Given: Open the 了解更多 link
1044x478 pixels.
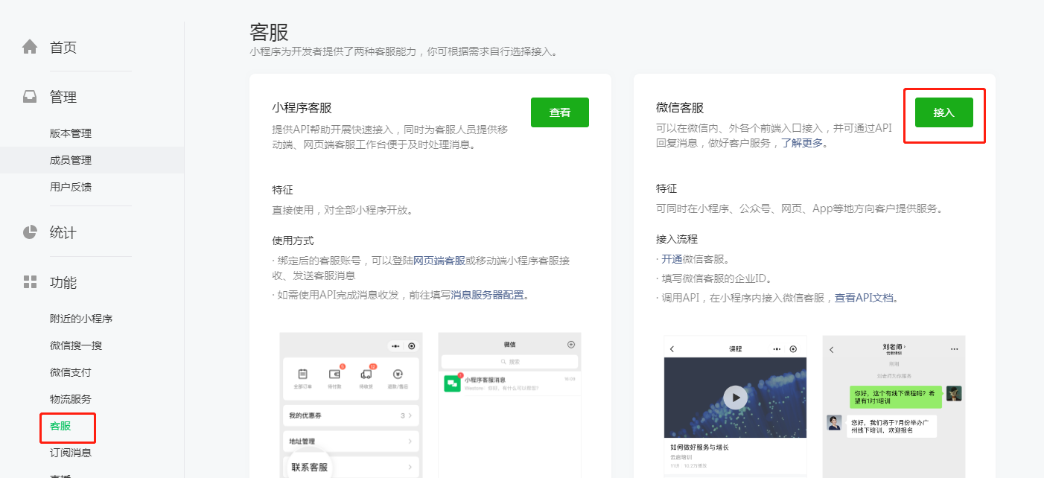Looking at the screenshot, I should [802, 143].
